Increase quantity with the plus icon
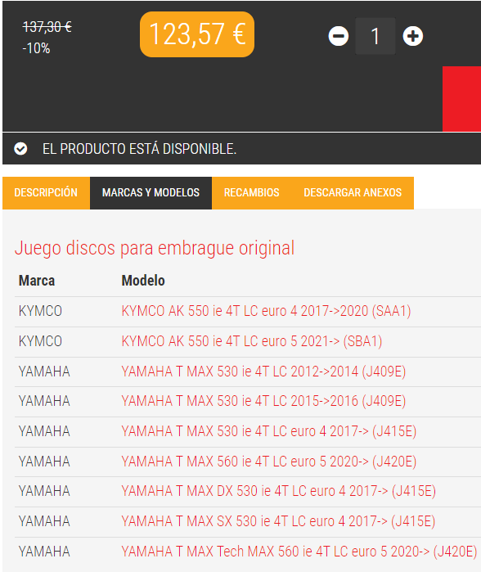The image size is (481, 572). [x=413, y=36]
